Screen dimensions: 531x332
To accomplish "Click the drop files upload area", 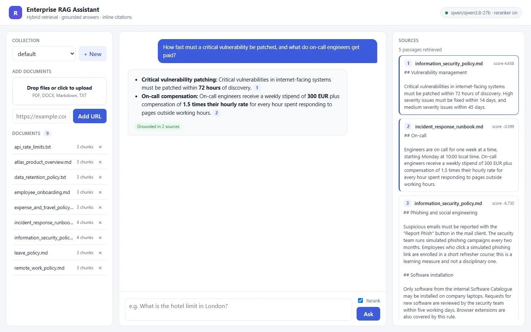I will 59,91.
